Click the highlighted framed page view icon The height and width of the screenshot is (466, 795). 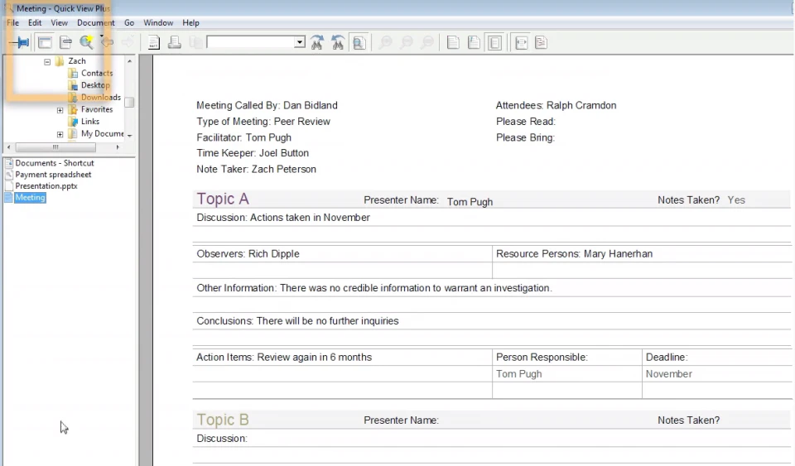coord(495,42)
